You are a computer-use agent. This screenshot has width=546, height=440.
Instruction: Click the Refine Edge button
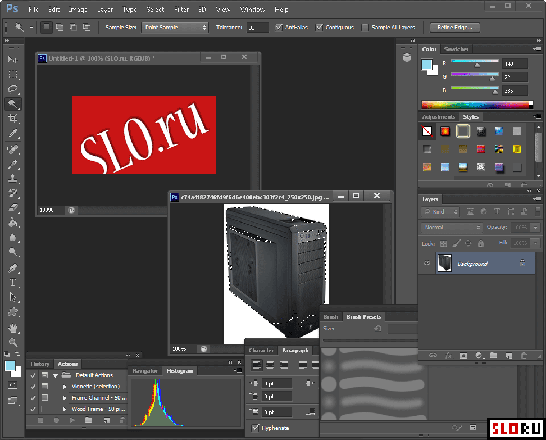pyautogui.click(x=454, y=27)
